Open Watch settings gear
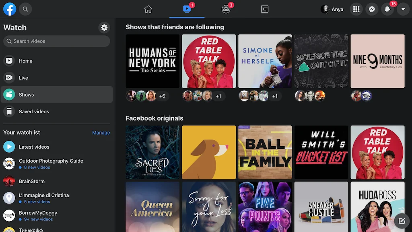The width and height of the screenshot is (412, 232). pyautogui.click(x=104, y=28)
